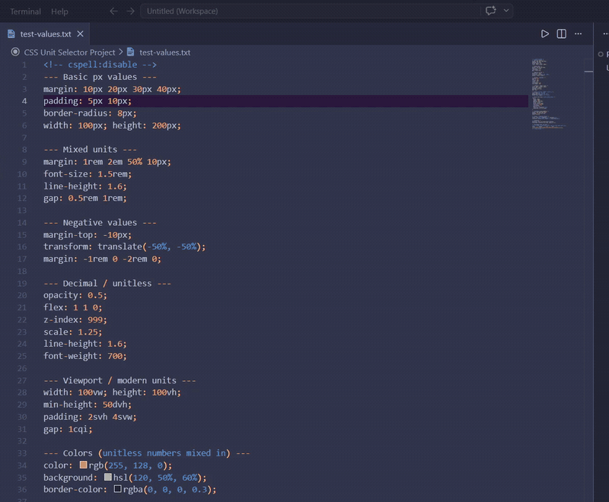
Task: Click the rgba(0, 0, 0, 0.3) color swatch
Action: point(118,489)
